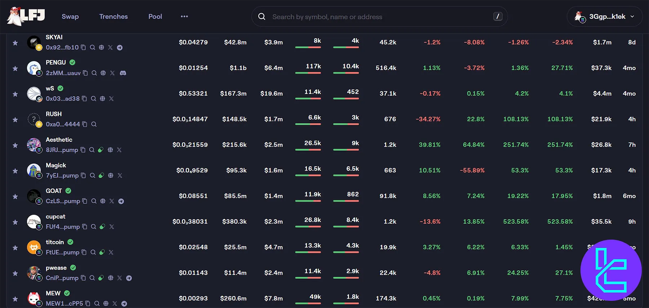
Task: Expand the 3Ggp...k1ek wallet dropdown
Action: pos(604,17)
